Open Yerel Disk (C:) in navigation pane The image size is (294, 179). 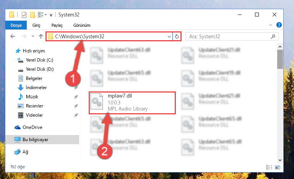[39, 60]
